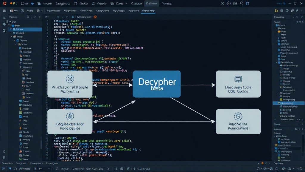Click the blue shield icon in the title bar
305x172 pixels.
tap(32, 4)
